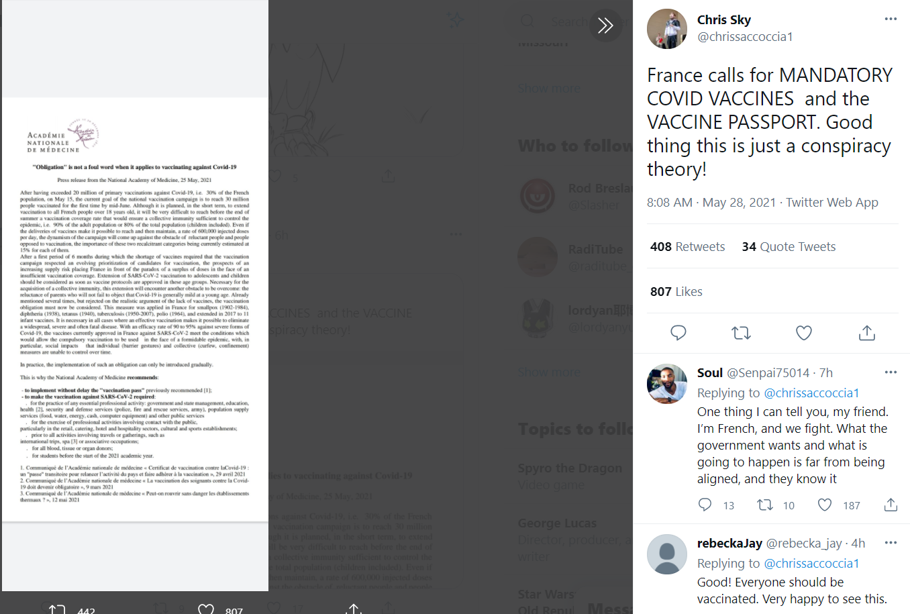The width and height of the screenshot is (910, 614).
Task: Share Chris Sky's main tweet
Action: coord(867,332)
